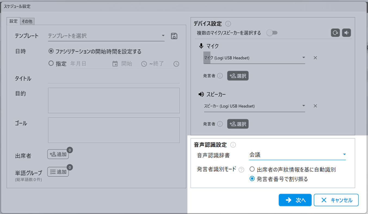This screenshot has height=214, width=368.
Task: Click the 次へ button
Action: [295, 200]
